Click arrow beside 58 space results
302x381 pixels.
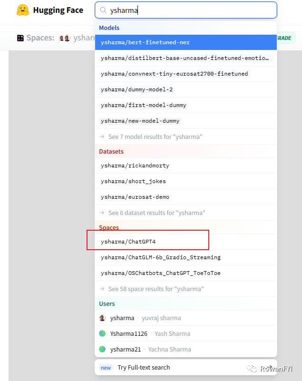pyautogui.click(x=102, y=289)
